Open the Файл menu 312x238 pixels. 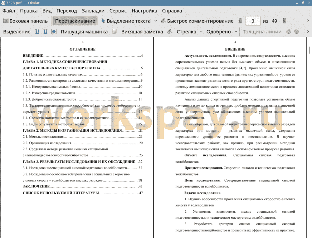click(x=9, y=11)
